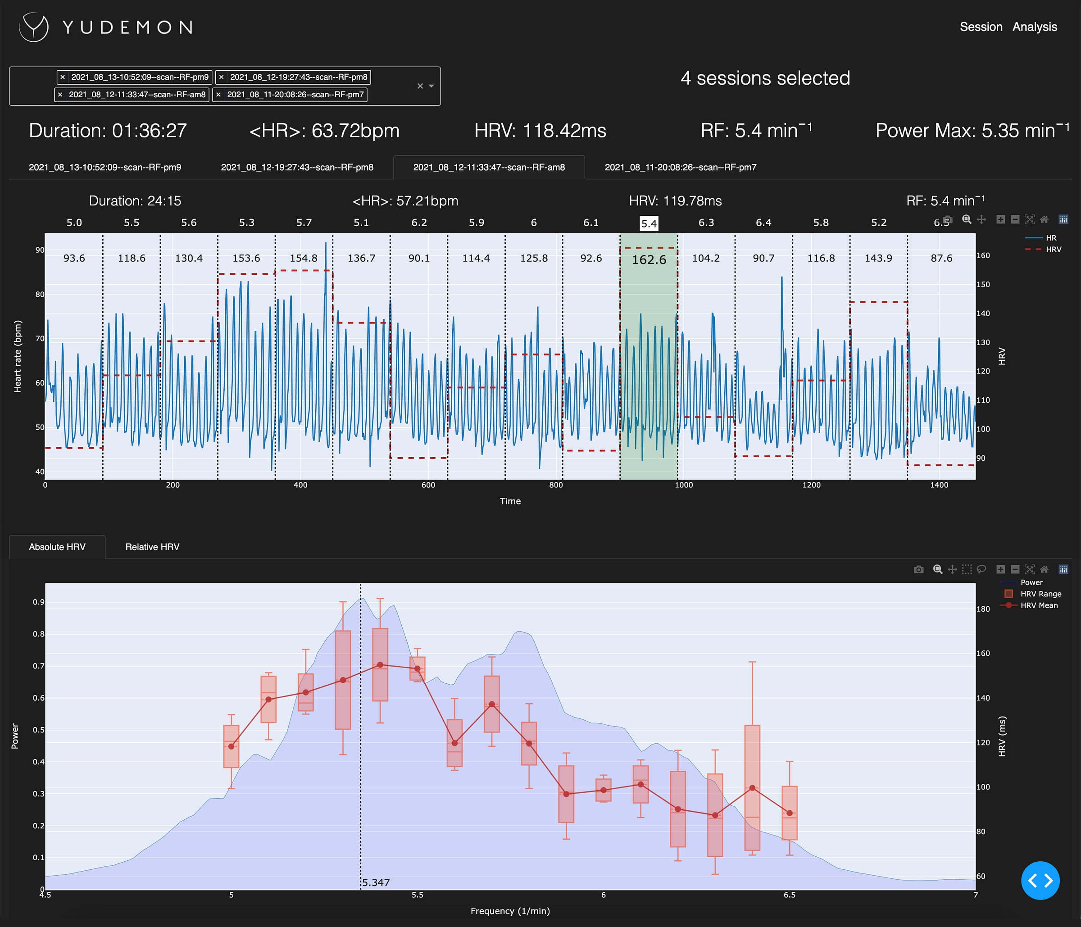Choose Lasso Select on power spectrum plot
1081x927 pixels.
pyautogui.click(x=981, y=570)
